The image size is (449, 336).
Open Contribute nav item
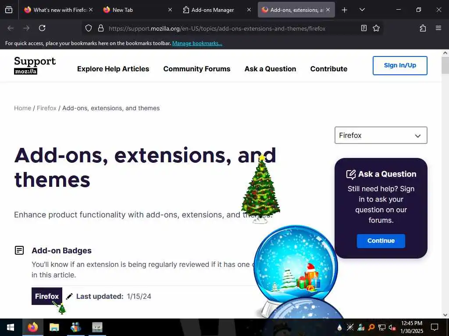click(329, 69)
